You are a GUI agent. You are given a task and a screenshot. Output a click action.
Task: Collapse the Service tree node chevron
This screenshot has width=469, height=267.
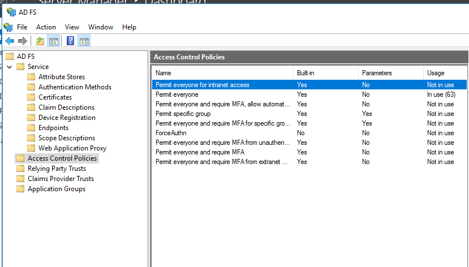coord(10,67)
